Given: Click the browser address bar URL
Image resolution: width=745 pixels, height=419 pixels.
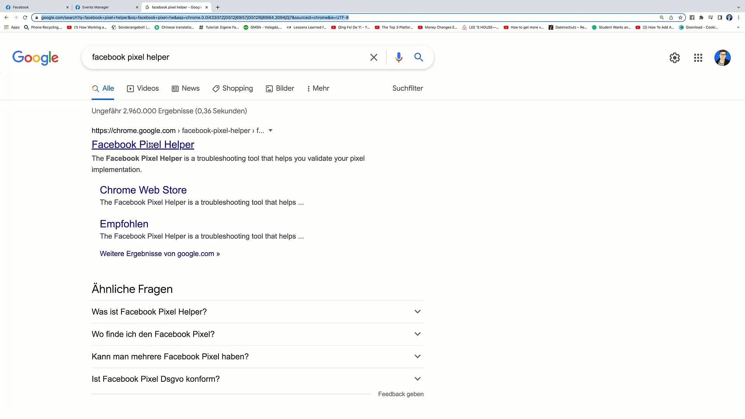Looking at the screenshot, I should 195,17.
